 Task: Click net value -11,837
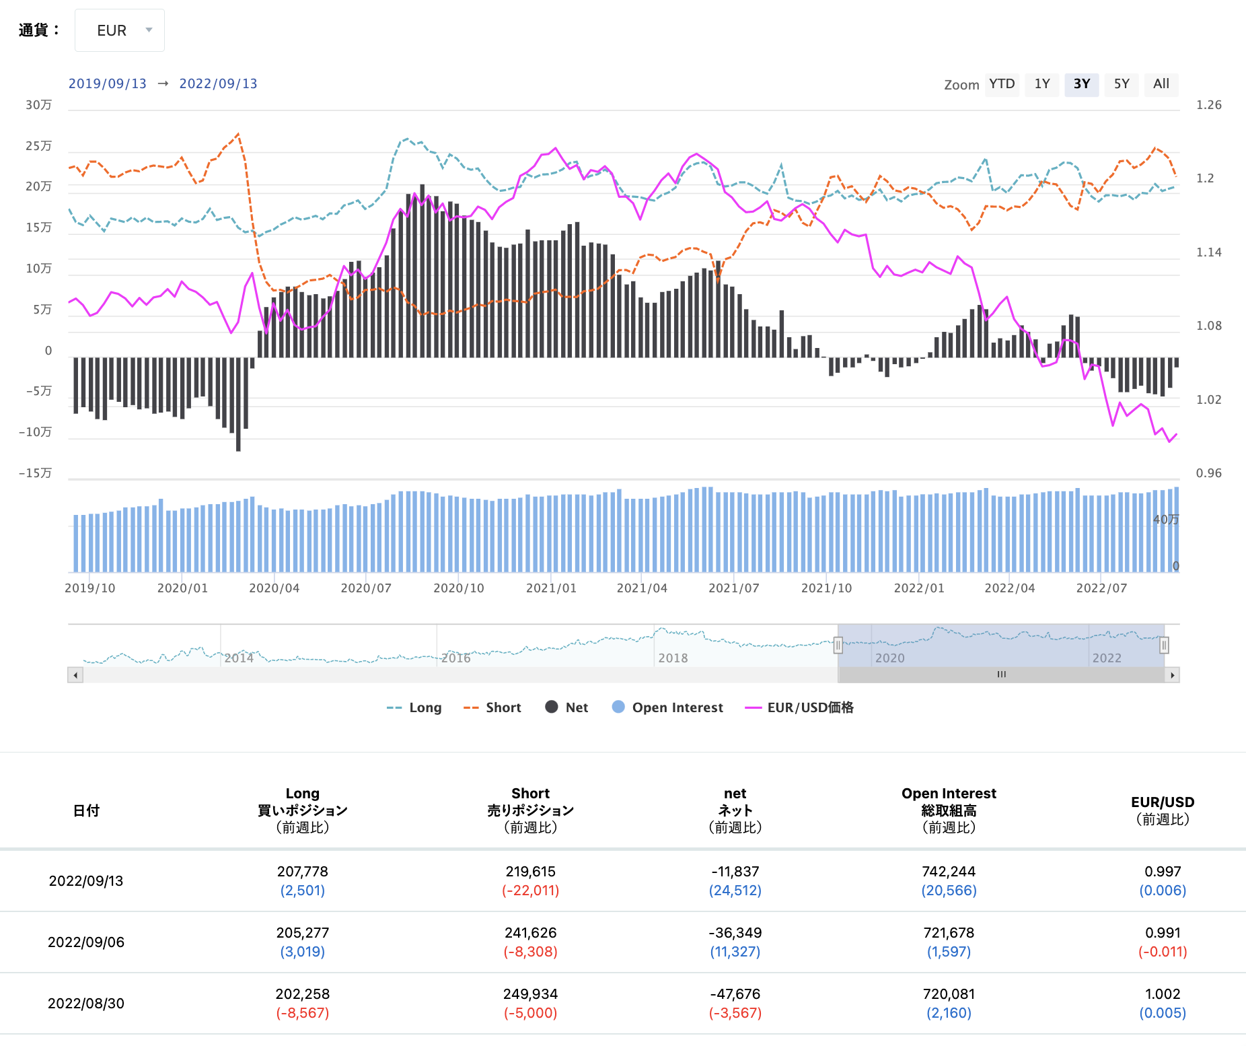[735, 872]
